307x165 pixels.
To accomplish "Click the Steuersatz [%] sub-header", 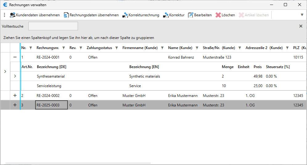I will [278, 67].
